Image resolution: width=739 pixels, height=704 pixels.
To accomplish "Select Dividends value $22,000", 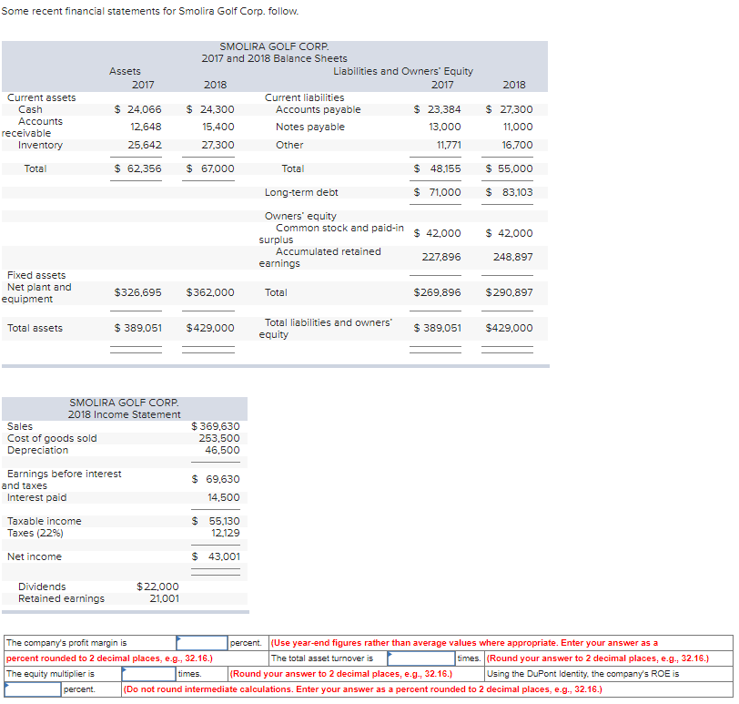I will tap(157, 587).
